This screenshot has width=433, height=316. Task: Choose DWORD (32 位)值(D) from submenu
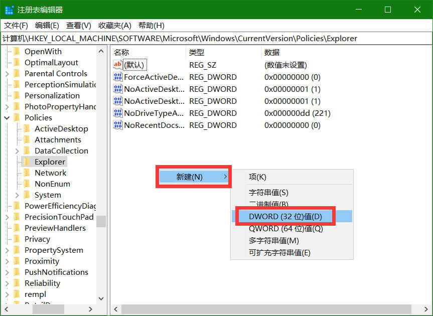tap(285, 217)
